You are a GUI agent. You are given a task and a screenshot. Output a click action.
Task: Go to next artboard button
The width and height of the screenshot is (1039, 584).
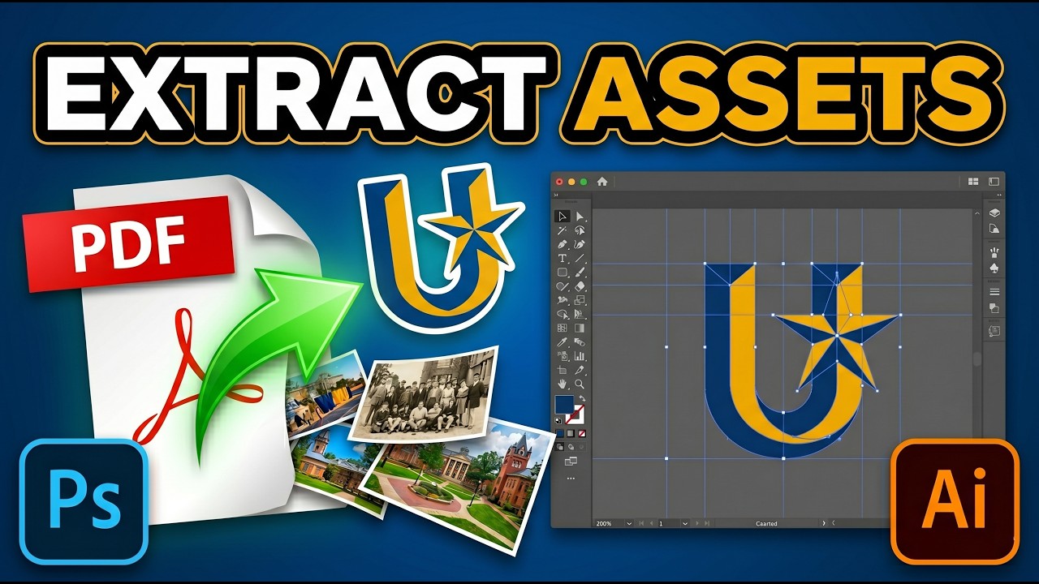[696, 523]
